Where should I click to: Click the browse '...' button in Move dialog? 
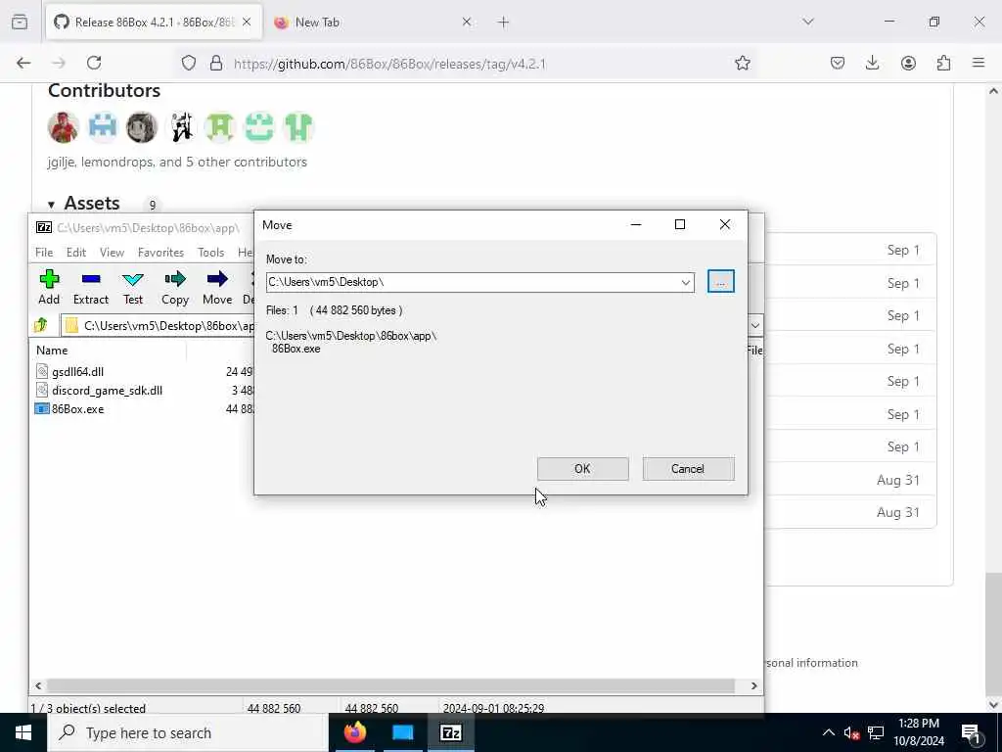pos(721,282)
